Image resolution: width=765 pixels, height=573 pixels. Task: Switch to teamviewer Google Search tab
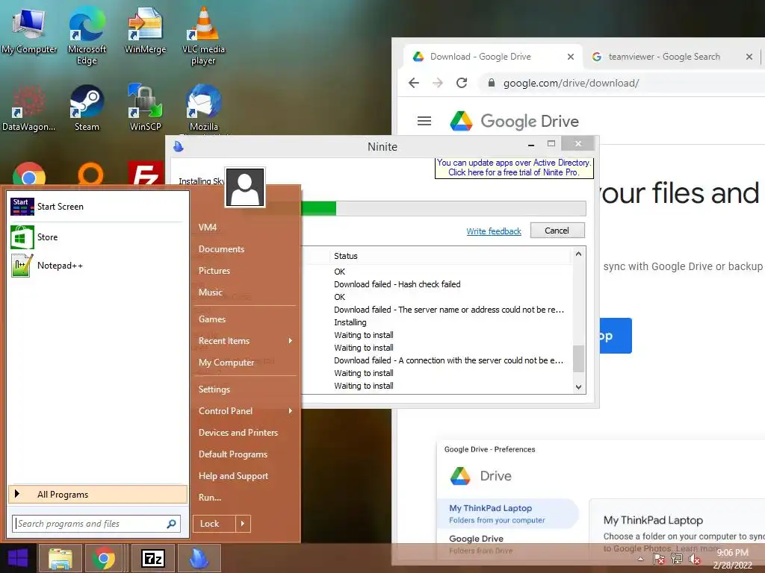point(672,57)
